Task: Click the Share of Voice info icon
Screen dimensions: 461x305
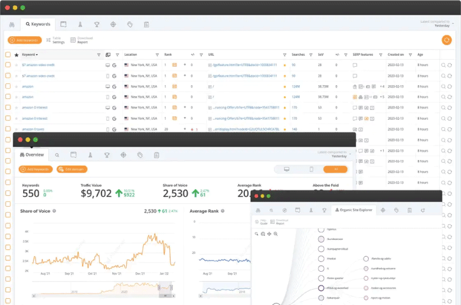Action: tap(54, 211)
